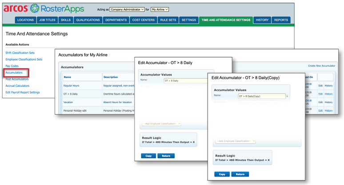Open Add Employee Classification dropdown in Daily(Copy) dialog

(236, 141)
